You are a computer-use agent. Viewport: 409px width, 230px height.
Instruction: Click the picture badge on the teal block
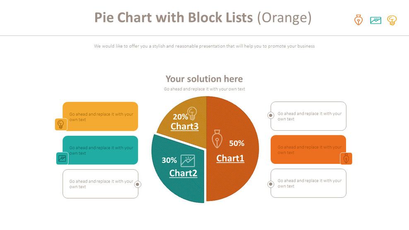pyautogui.click(x=62, y=158)
